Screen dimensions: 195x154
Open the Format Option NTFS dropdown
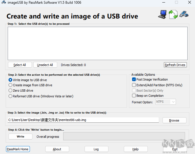[x=165, y=102]
